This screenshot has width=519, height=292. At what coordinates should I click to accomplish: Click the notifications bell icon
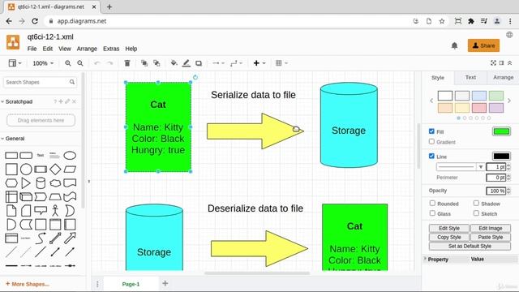(x=454, y=45)
